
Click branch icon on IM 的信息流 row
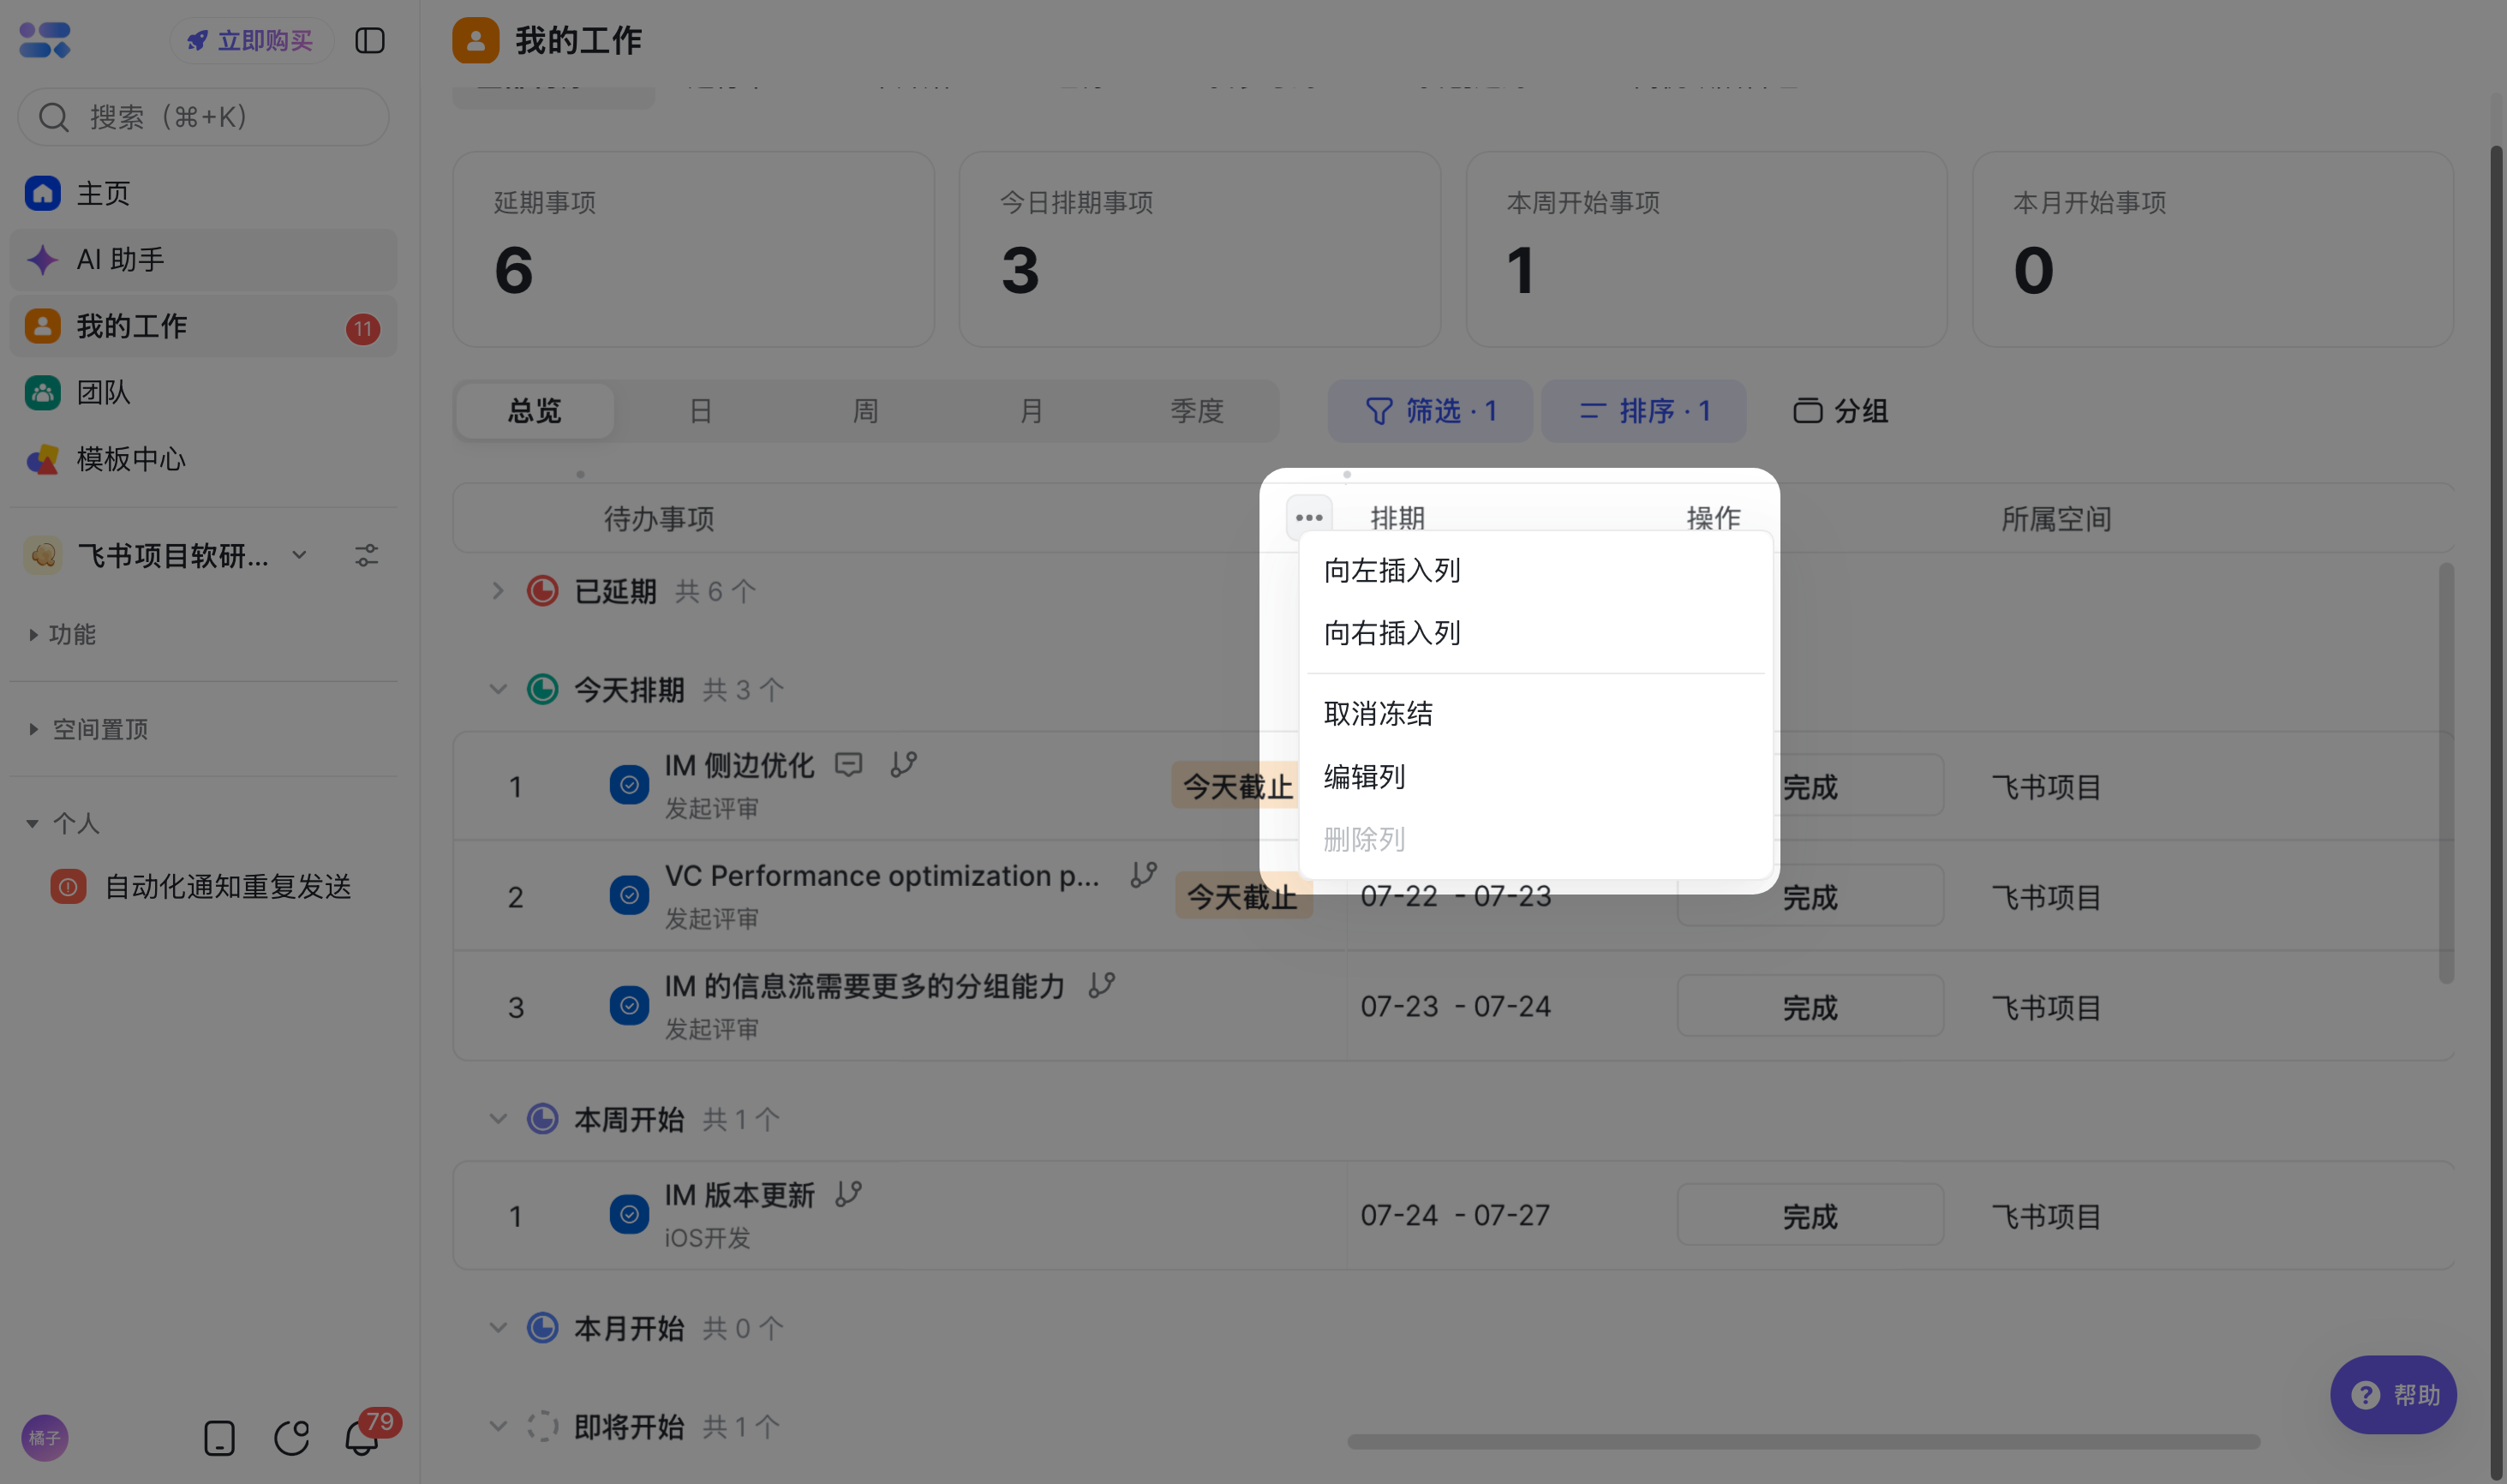[1102, 985]
